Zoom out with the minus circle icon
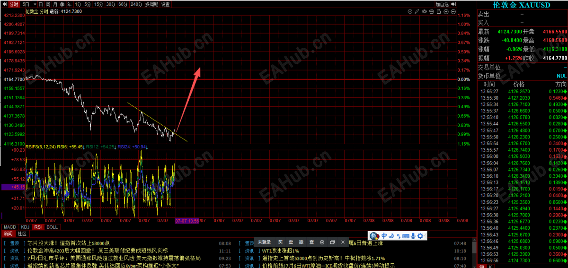Image resolution: width=568 pixels, height=268 pixels. 453,11
